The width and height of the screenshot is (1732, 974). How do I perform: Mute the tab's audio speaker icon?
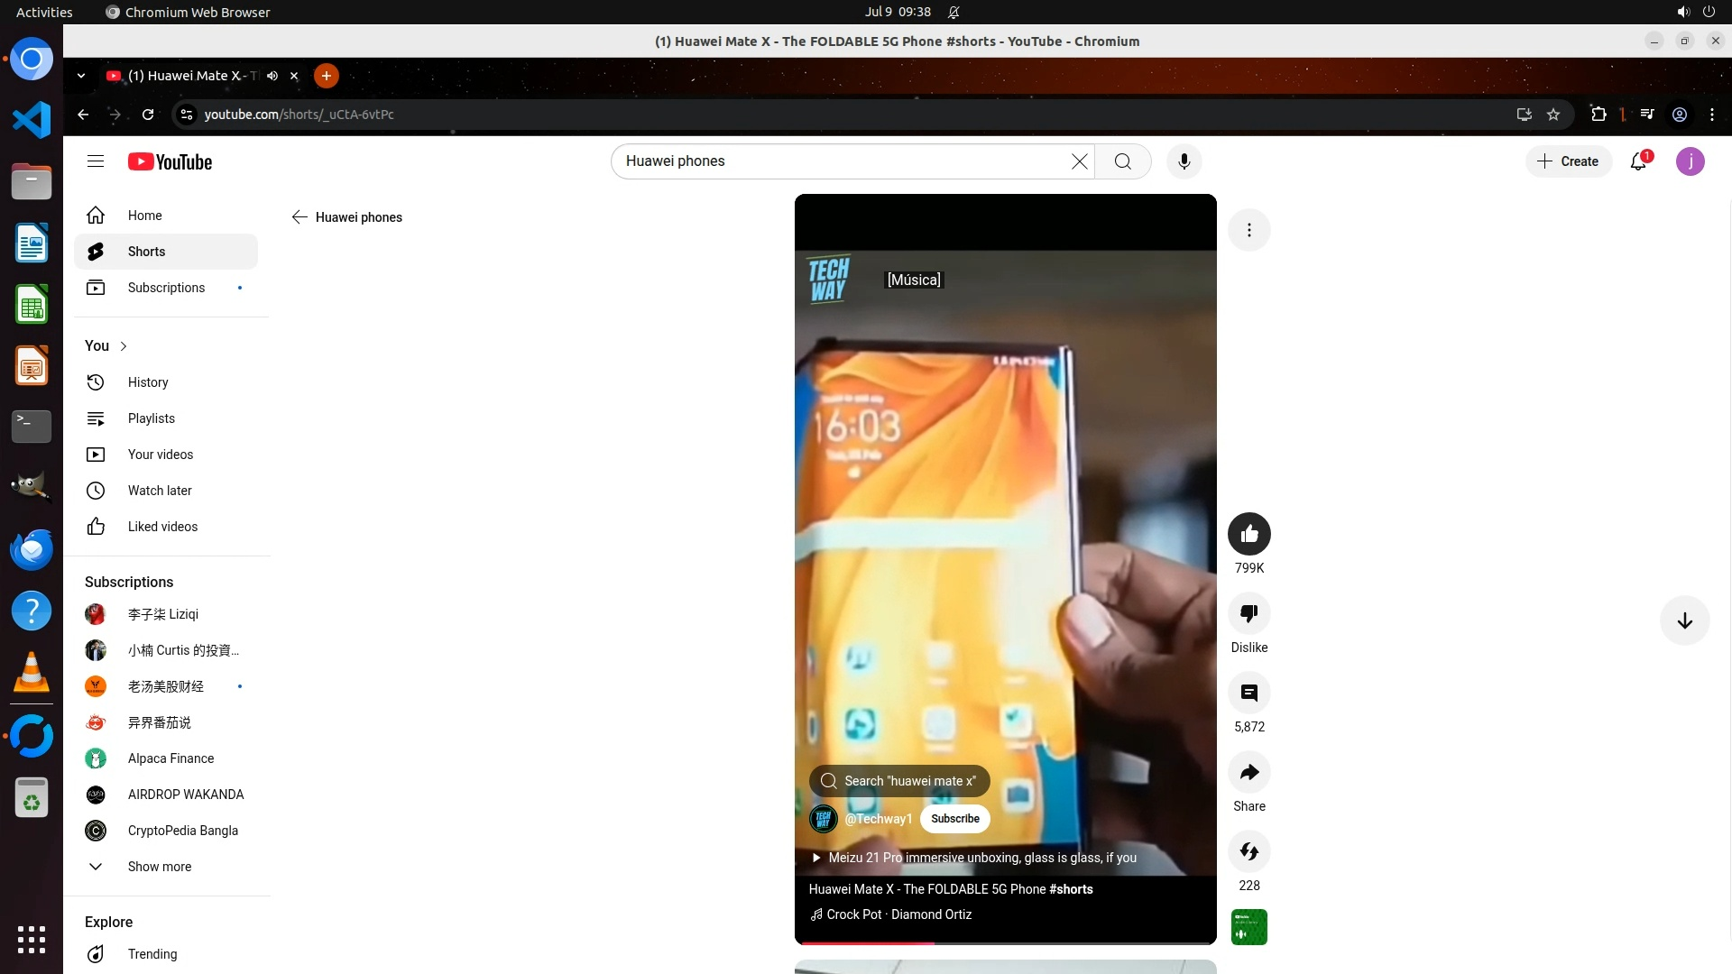272,76
